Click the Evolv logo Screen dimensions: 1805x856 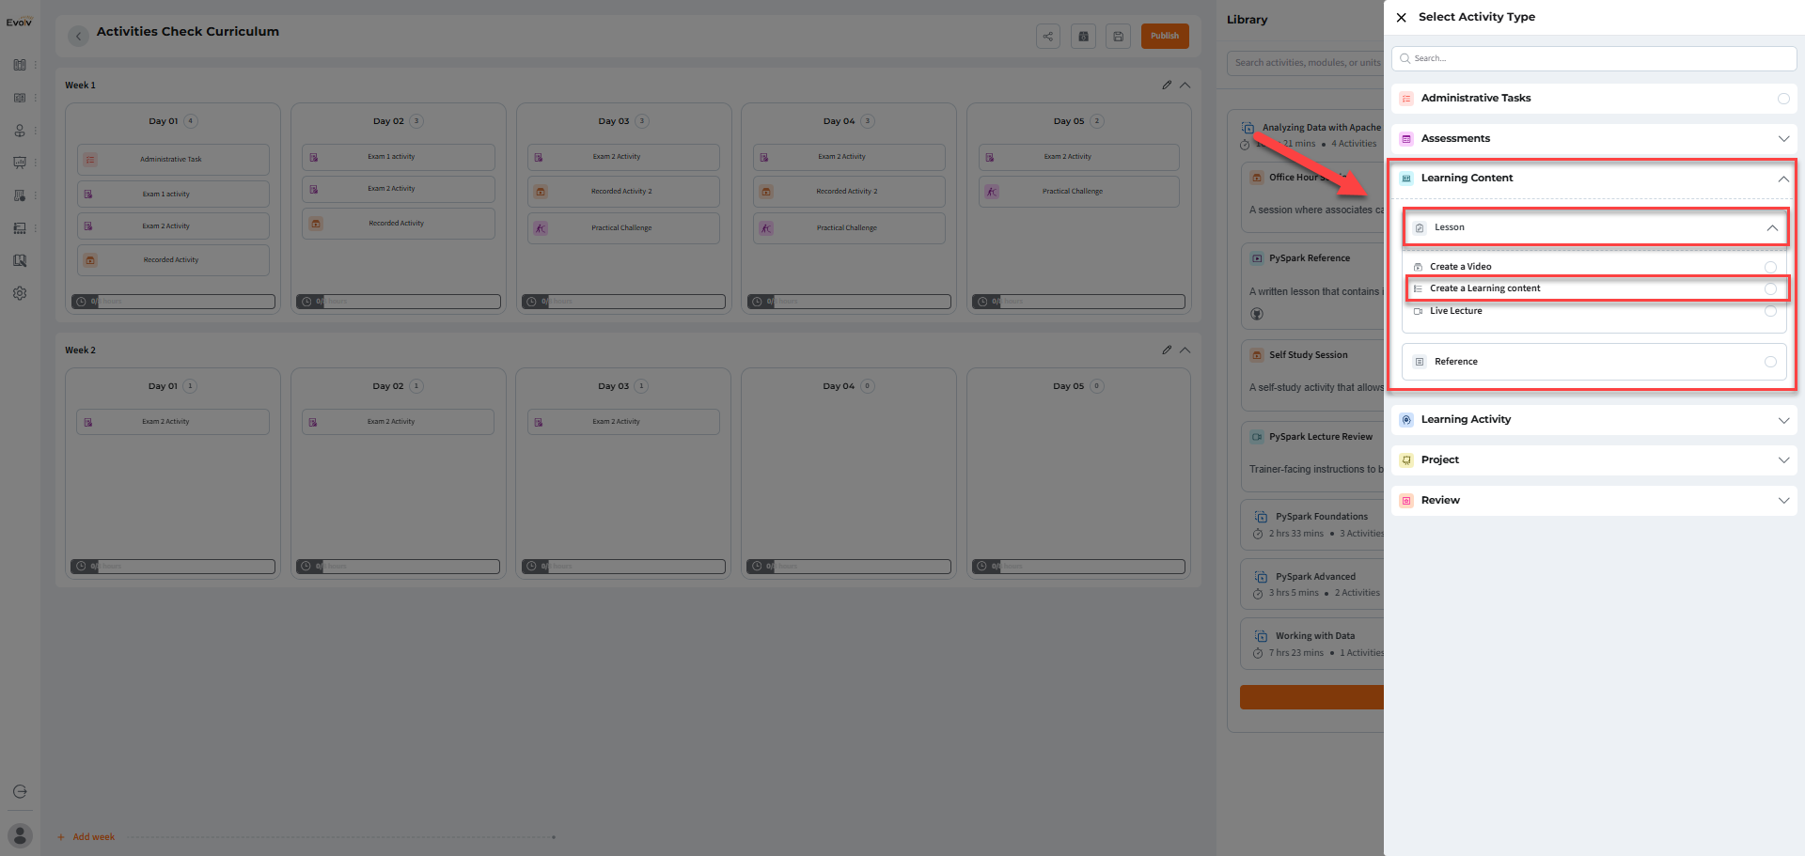pos(20,22)
